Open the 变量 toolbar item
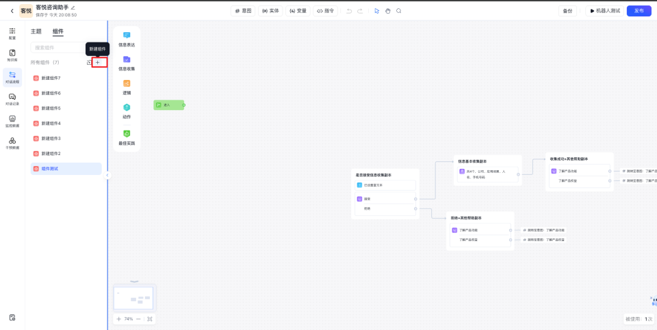 297,11
